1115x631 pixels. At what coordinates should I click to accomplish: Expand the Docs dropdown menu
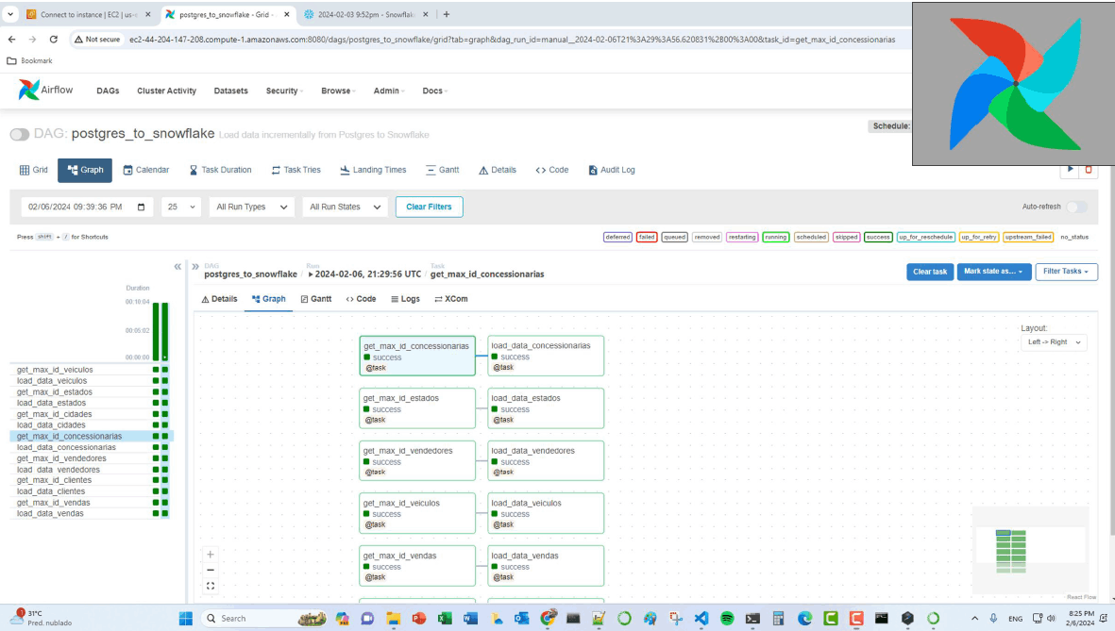(x=434, y=91)
